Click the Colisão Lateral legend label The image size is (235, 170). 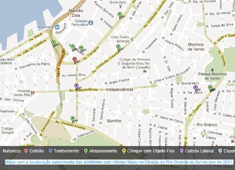(x=199, y=151)
